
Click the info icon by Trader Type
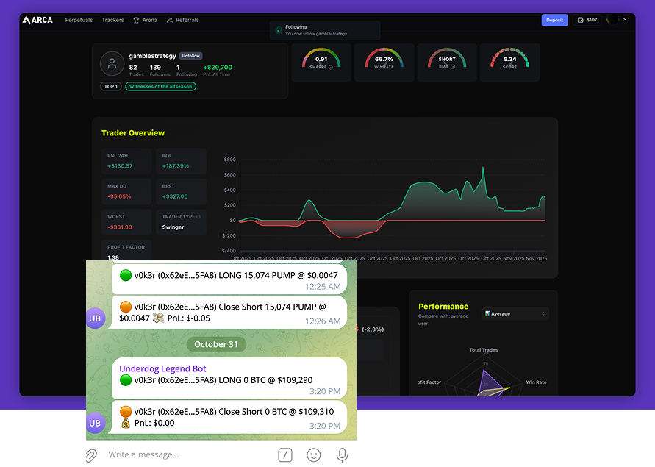(198, 217)
